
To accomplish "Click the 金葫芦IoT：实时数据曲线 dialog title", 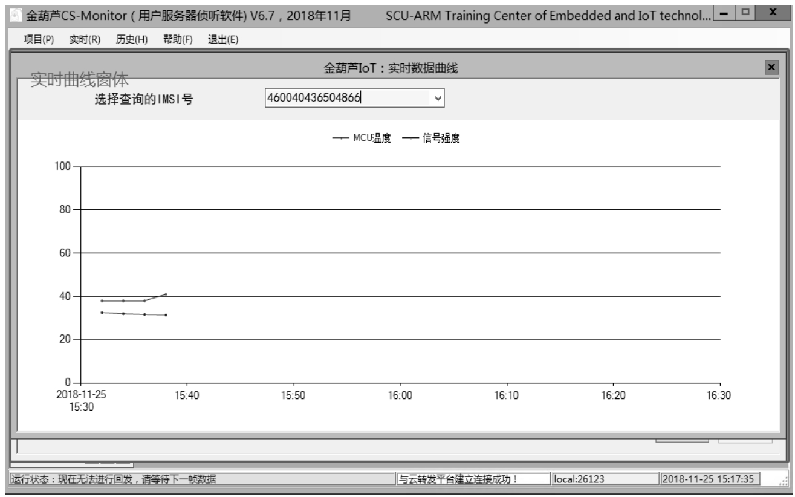I will [x=391, y=68].
